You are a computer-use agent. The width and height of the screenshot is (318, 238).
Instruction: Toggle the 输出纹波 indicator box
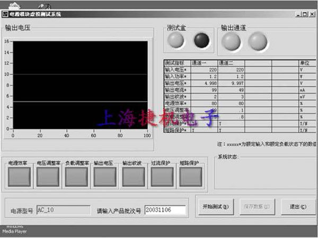(133, 177)
